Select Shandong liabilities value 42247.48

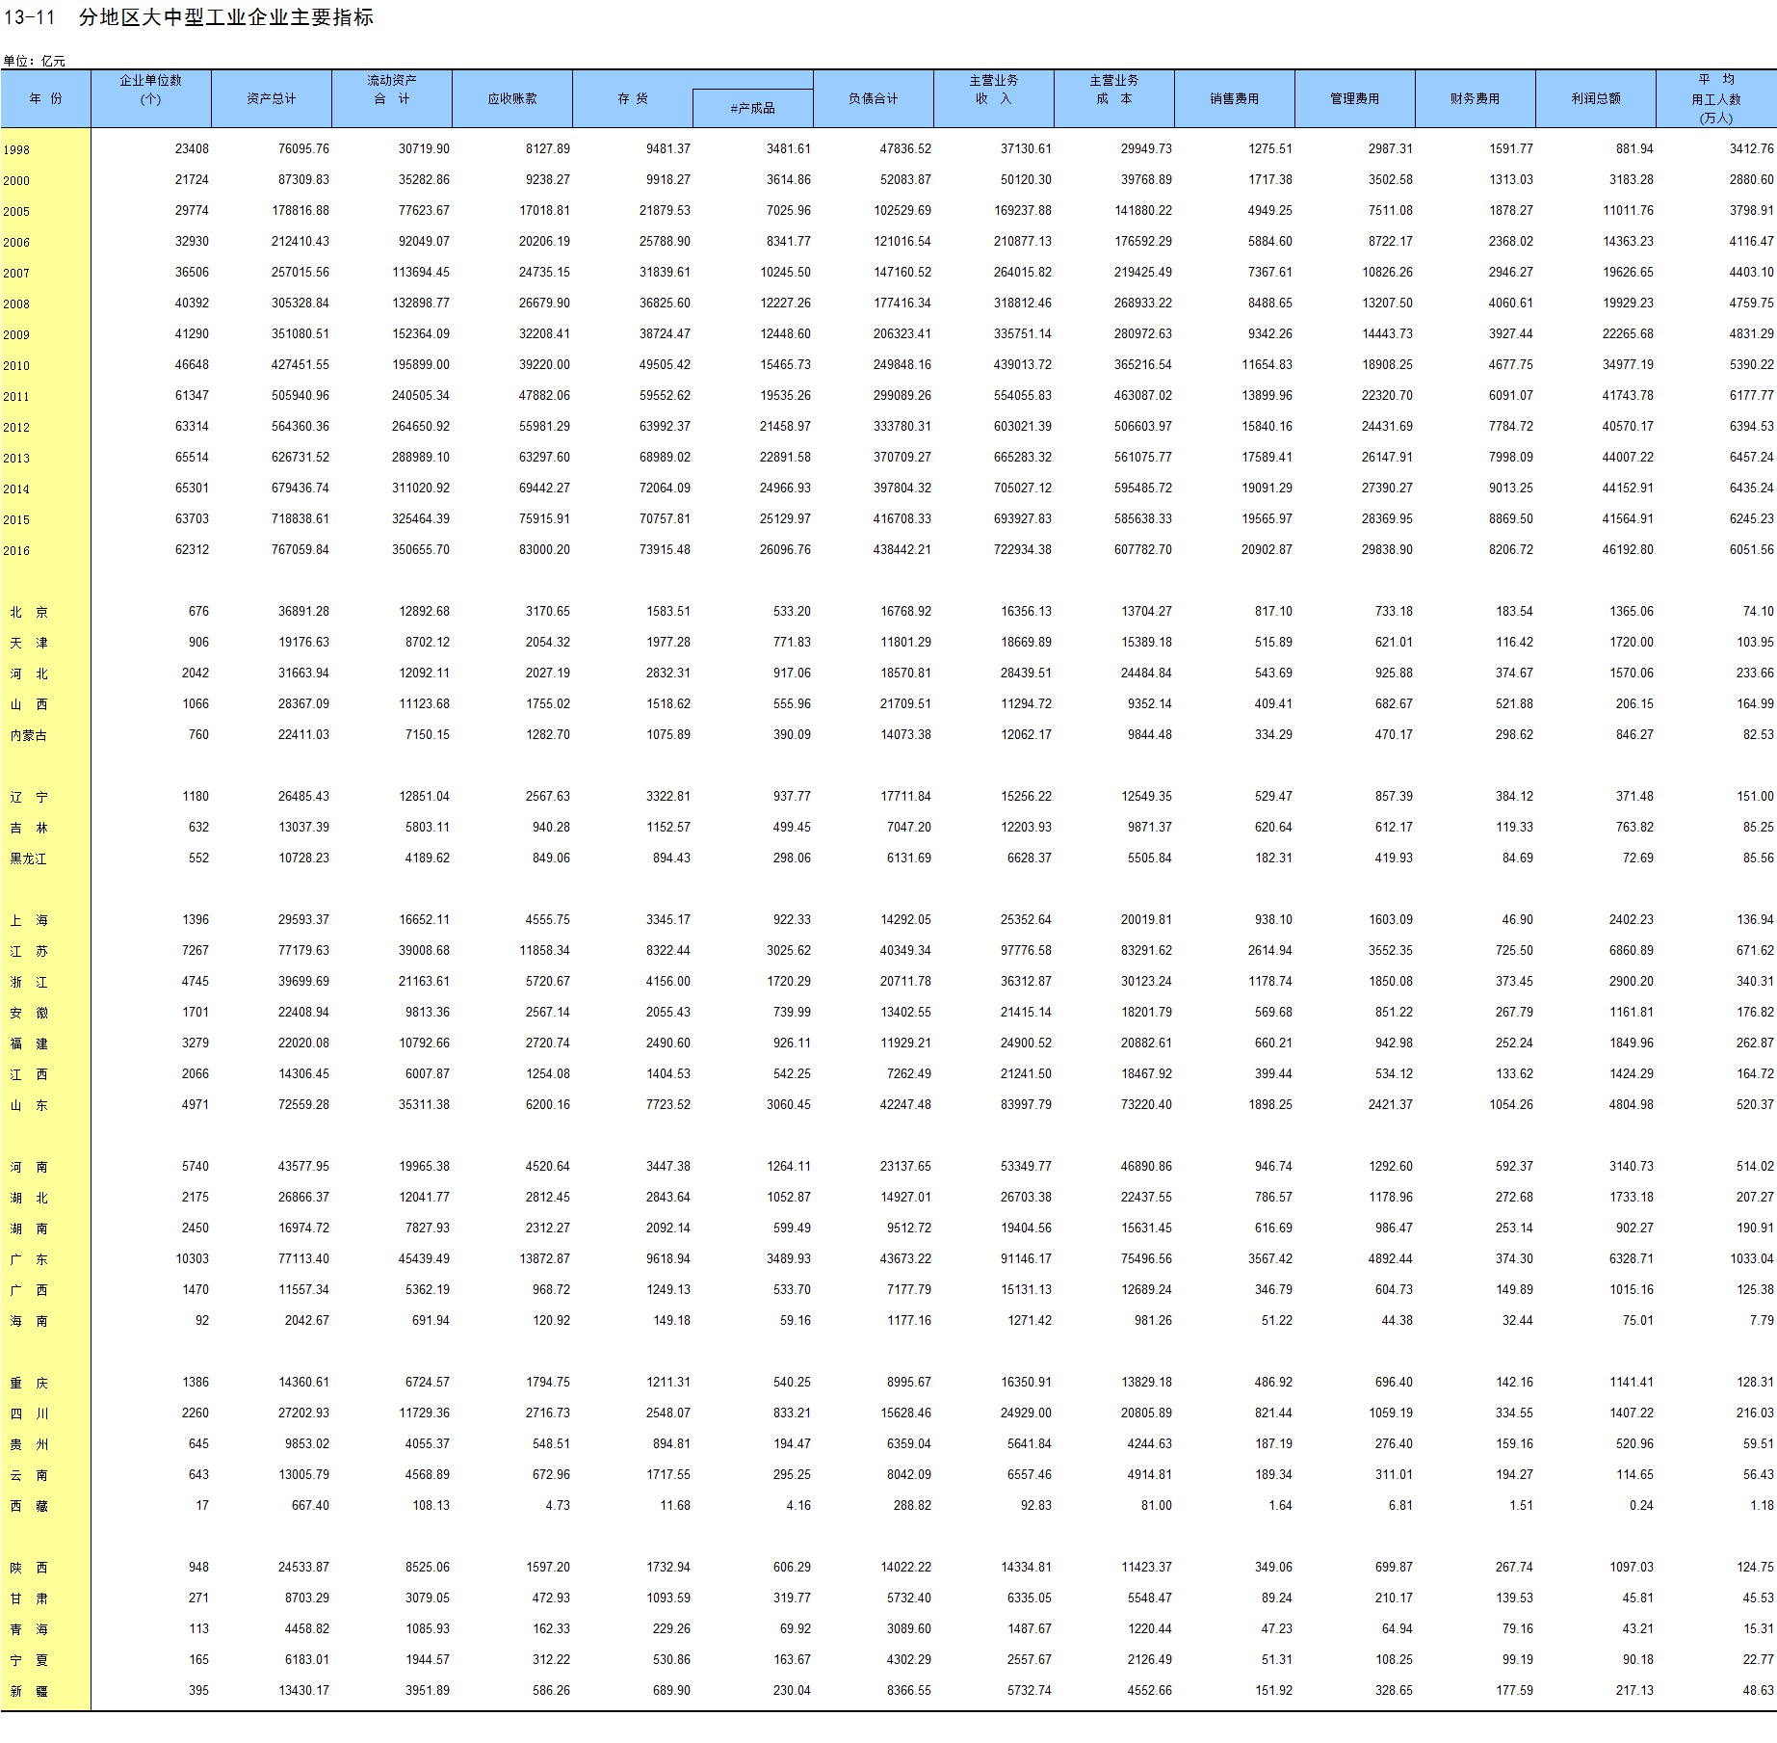pyautogui.click(x=905, y=1104)
